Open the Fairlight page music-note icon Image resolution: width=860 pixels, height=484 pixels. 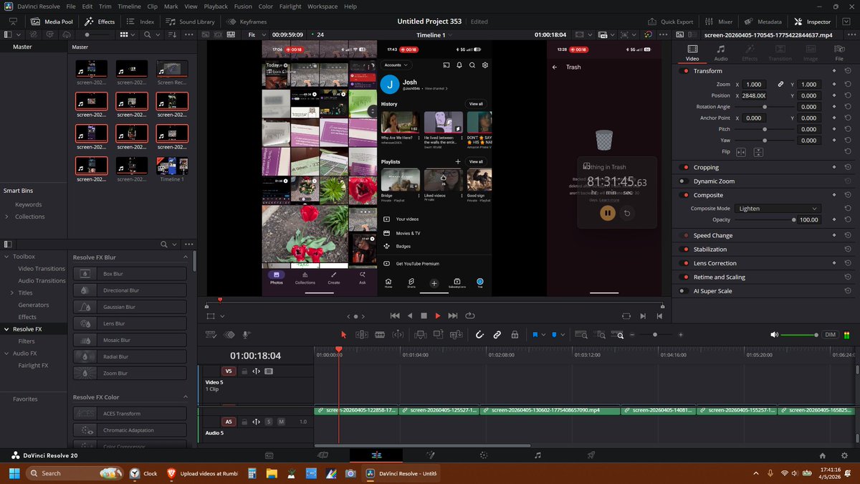pos(538,455)
